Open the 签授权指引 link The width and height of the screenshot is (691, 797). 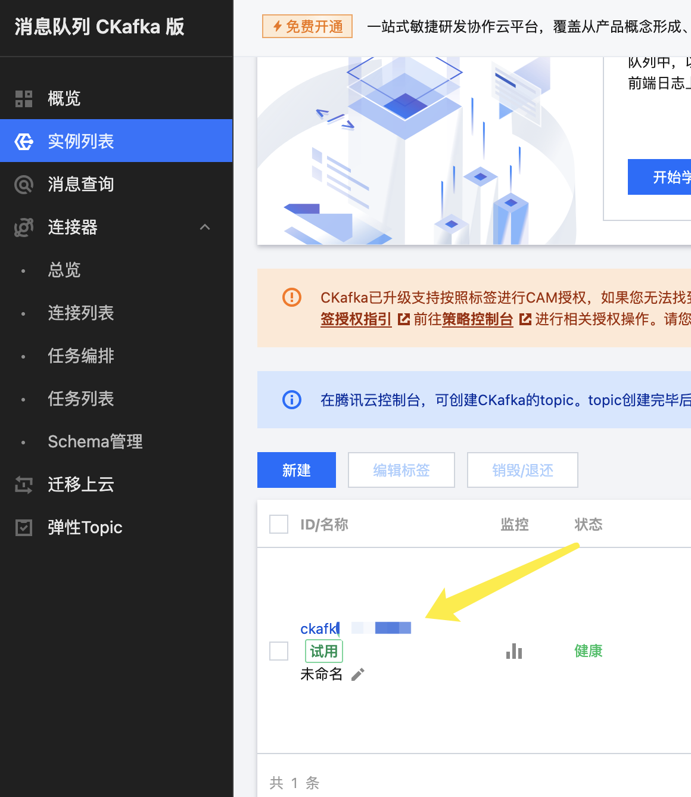point(356,319)
